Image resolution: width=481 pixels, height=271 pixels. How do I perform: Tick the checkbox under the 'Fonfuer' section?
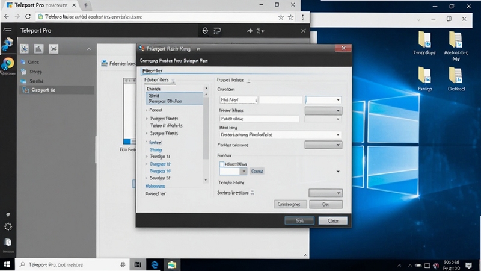222,164
